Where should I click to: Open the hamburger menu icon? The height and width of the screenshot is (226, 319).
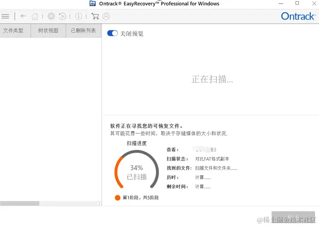tap(5, 16)
